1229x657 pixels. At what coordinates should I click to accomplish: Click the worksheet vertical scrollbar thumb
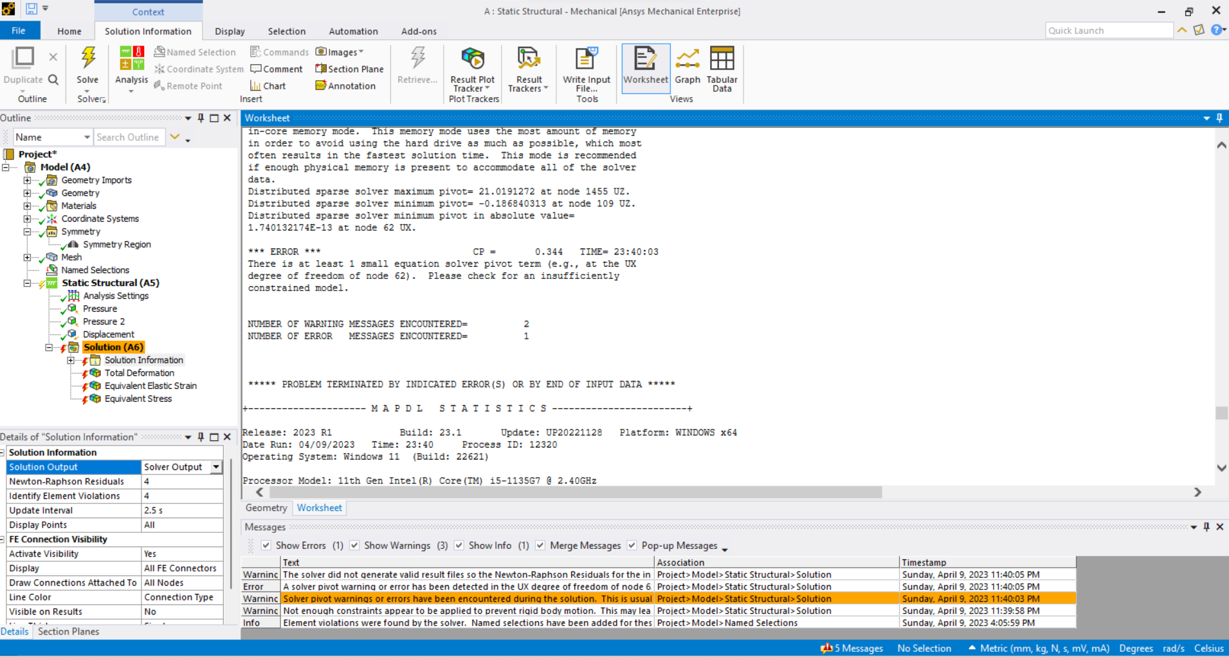pos(1221,413)
